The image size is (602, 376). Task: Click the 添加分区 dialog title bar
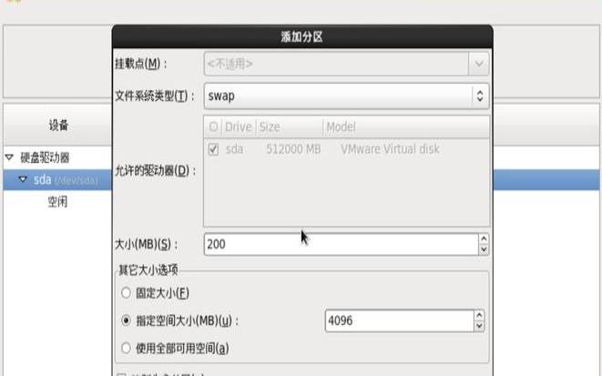(302, 36)
